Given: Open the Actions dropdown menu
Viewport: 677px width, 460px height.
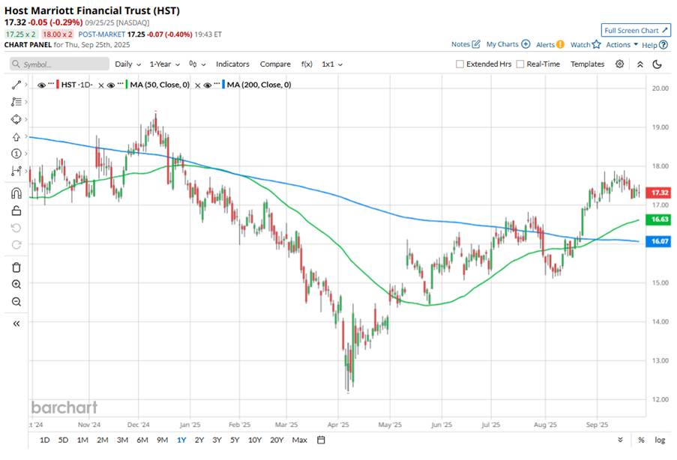Looking at the screenshot, I should coord(622,45).
